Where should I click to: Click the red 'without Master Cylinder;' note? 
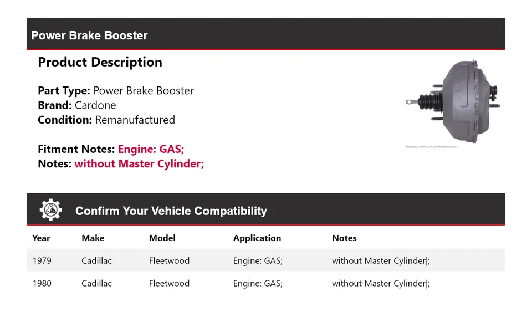point(139,164)
